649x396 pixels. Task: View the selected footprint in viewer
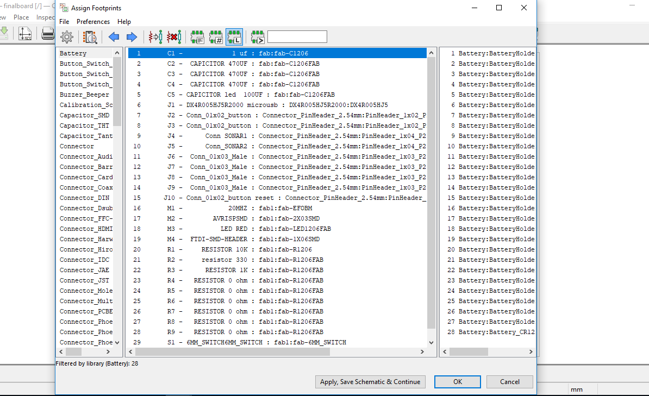click(90, 37)
